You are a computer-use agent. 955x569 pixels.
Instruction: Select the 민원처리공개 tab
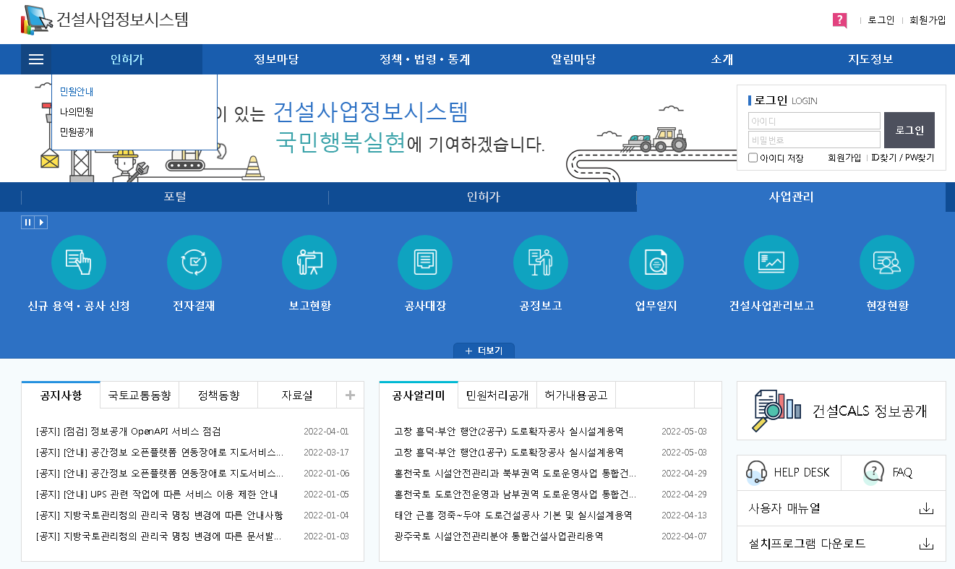pyautogui.click(x=497, y=395)
